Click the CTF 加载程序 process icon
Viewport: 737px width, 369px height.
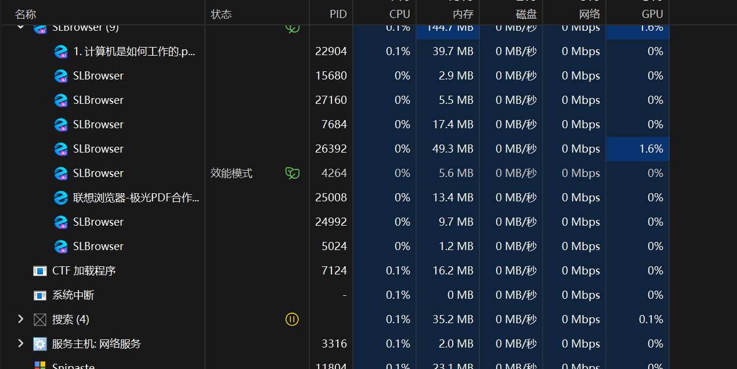[x=40, y=271]
